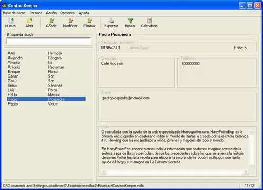Select contact Pedro Picapiedra in list
Screen dimensions: 263x190
click(x=46, y=99)
